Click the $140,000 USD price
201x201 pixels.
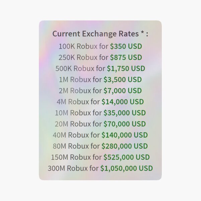(x=124, y=135)
